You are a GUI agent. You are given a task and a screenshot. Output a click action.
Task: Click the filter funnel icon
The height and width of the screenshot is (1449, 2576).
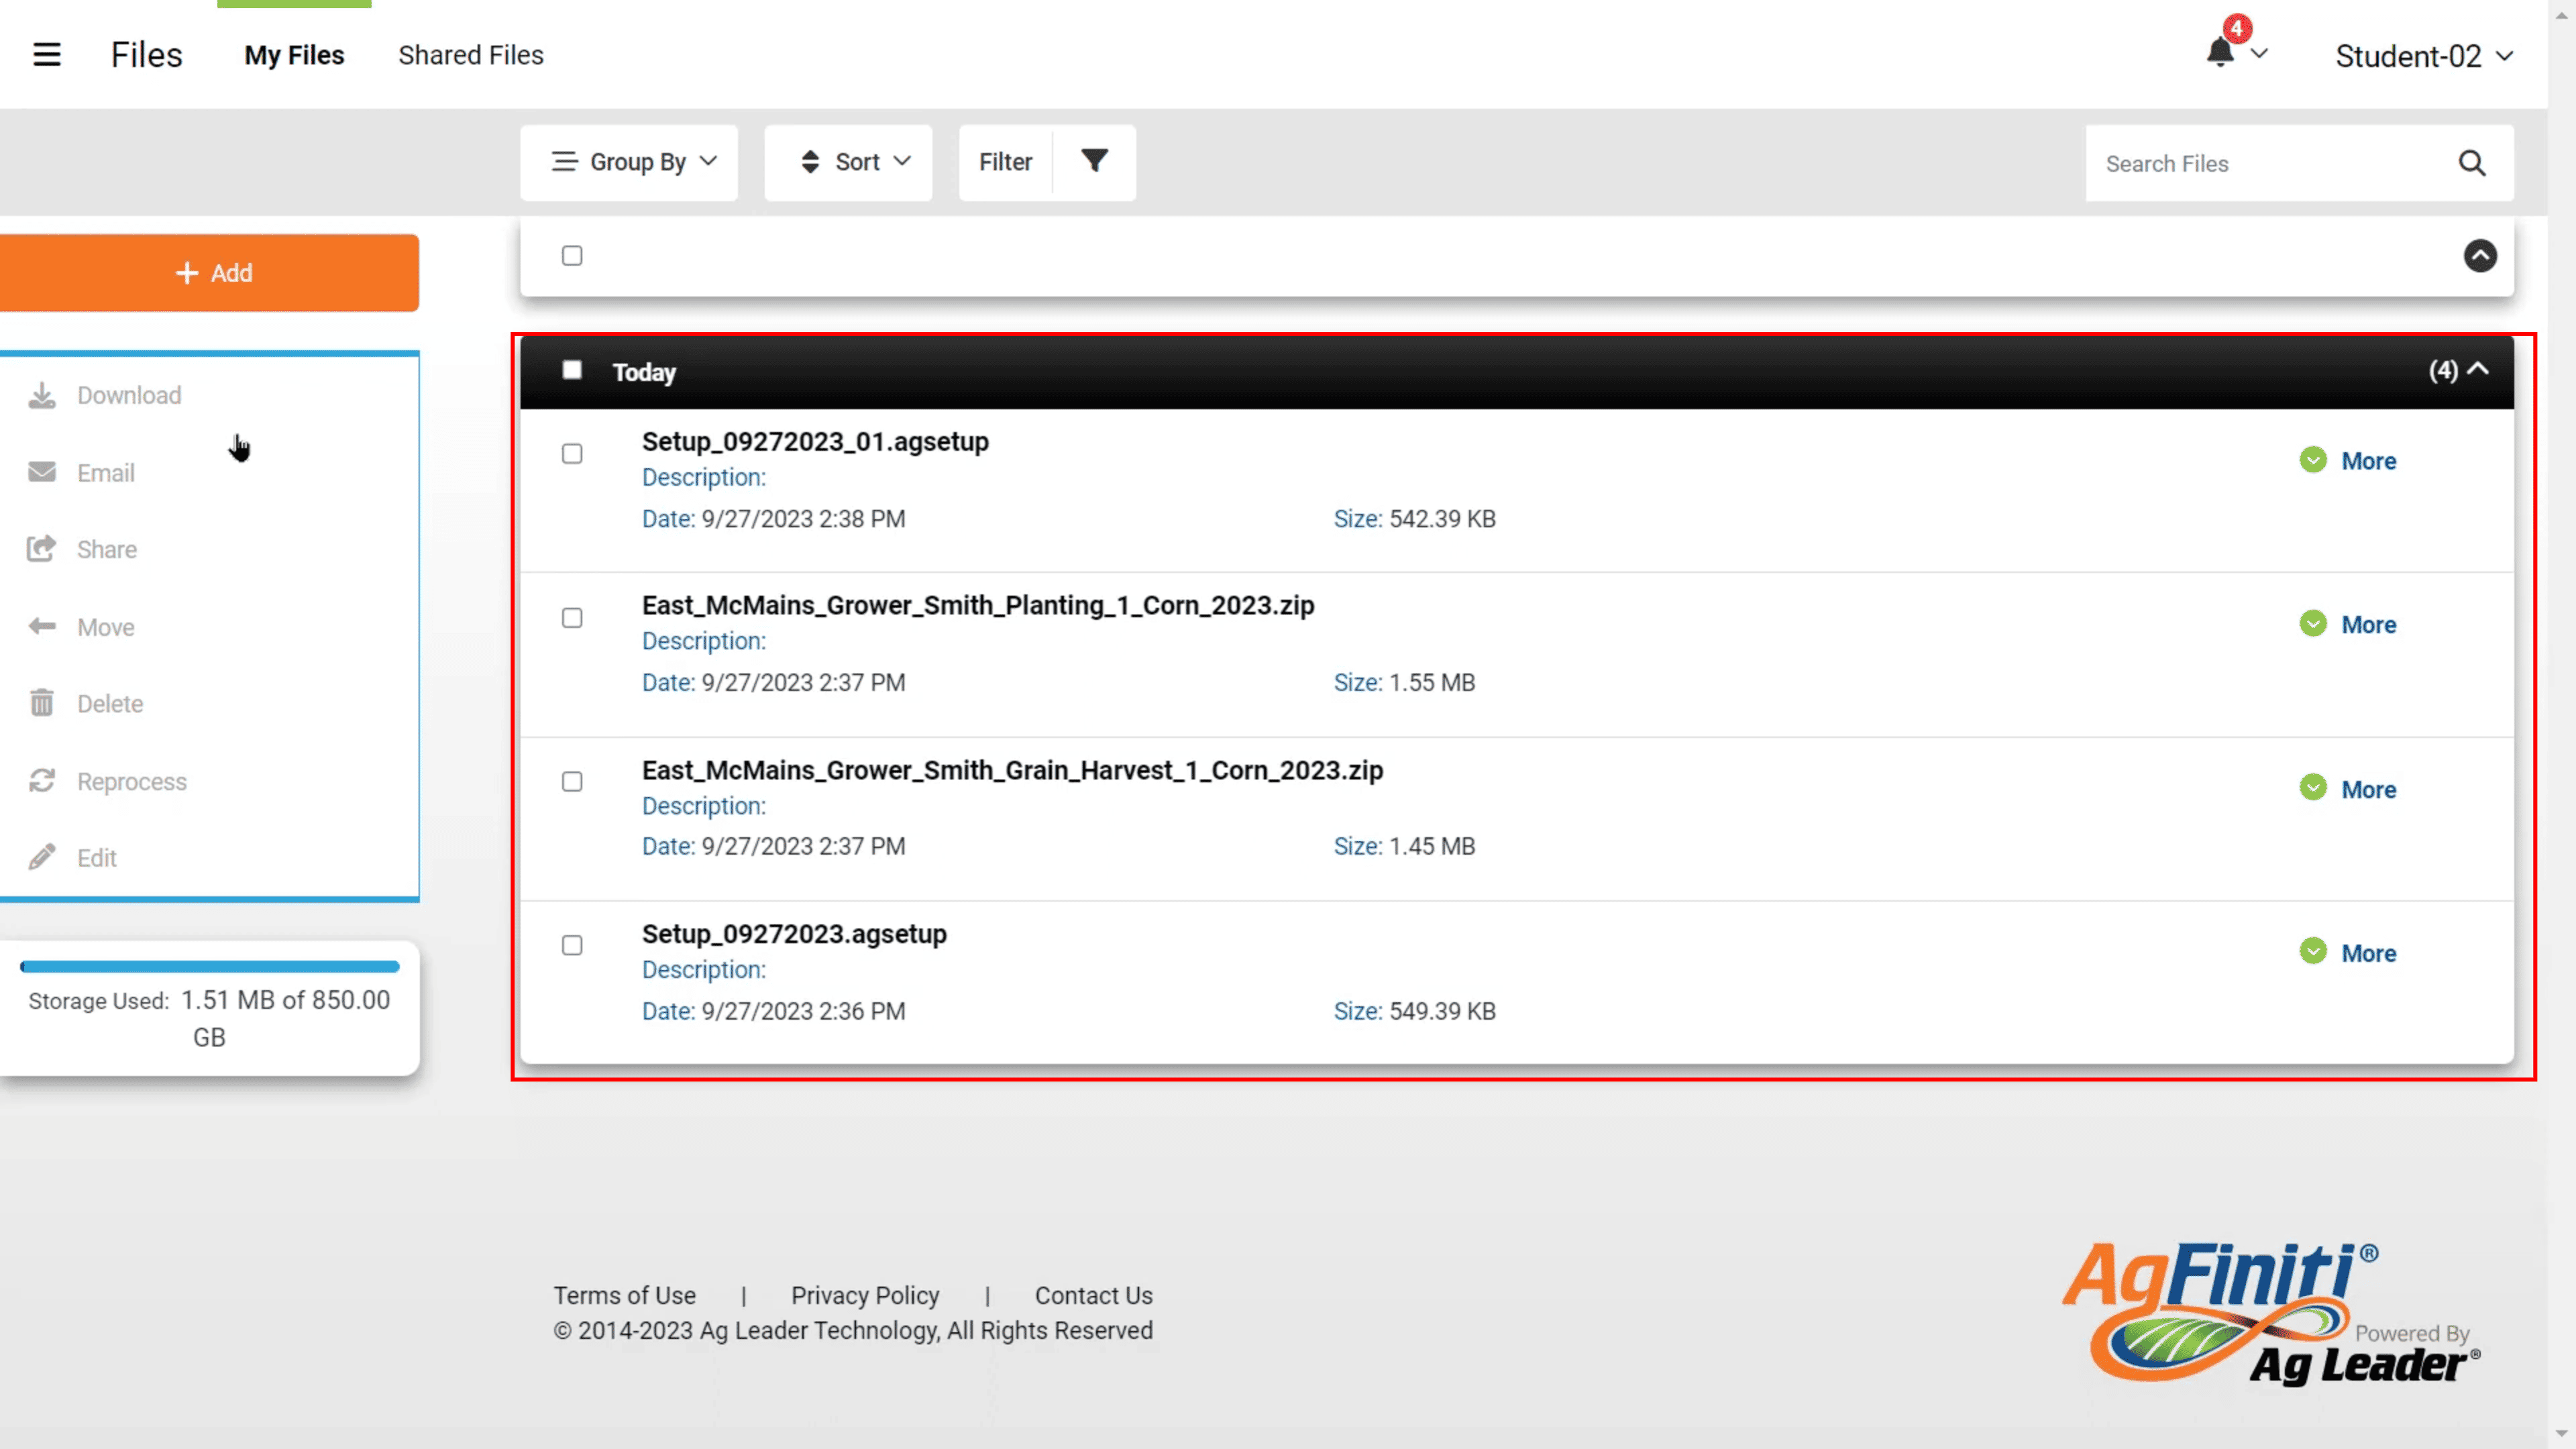tap(1094, 161)
